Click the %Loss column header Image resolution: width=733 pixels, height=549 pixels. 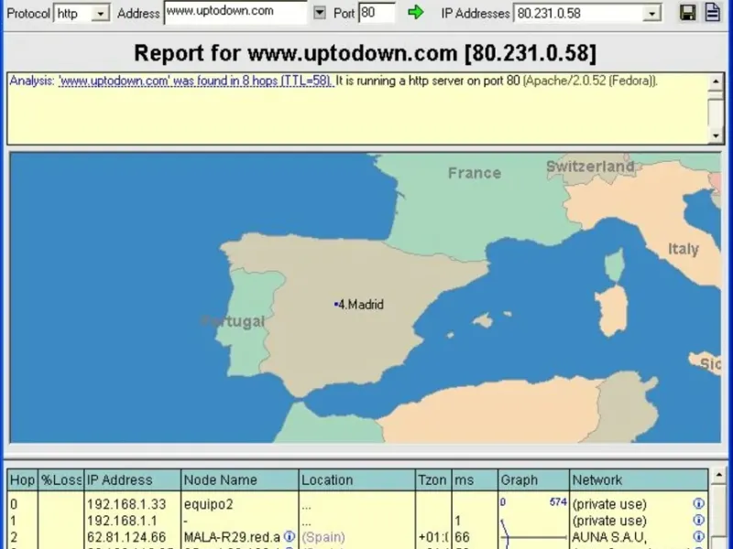[60, 479]
